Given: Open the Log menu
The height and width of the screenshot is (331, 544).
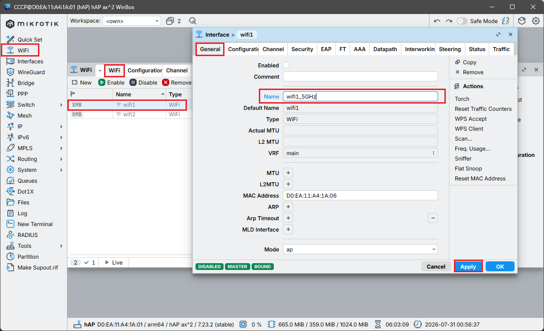Looking at the screenshot, I should 22,213.
